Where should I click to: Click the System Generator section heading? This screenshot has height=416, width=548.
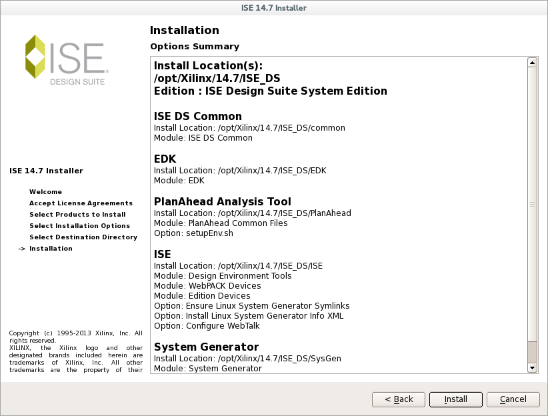point(207,347)
